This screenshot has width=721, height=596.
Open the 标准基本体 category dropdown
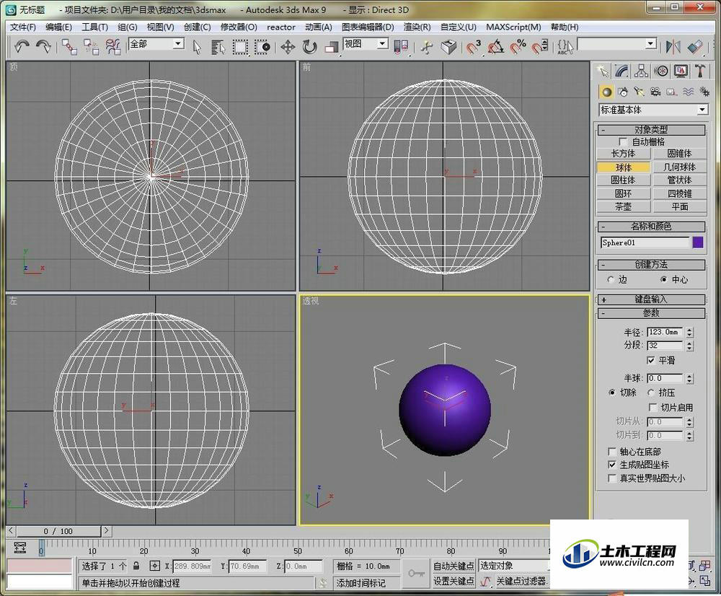pos(653,110)
